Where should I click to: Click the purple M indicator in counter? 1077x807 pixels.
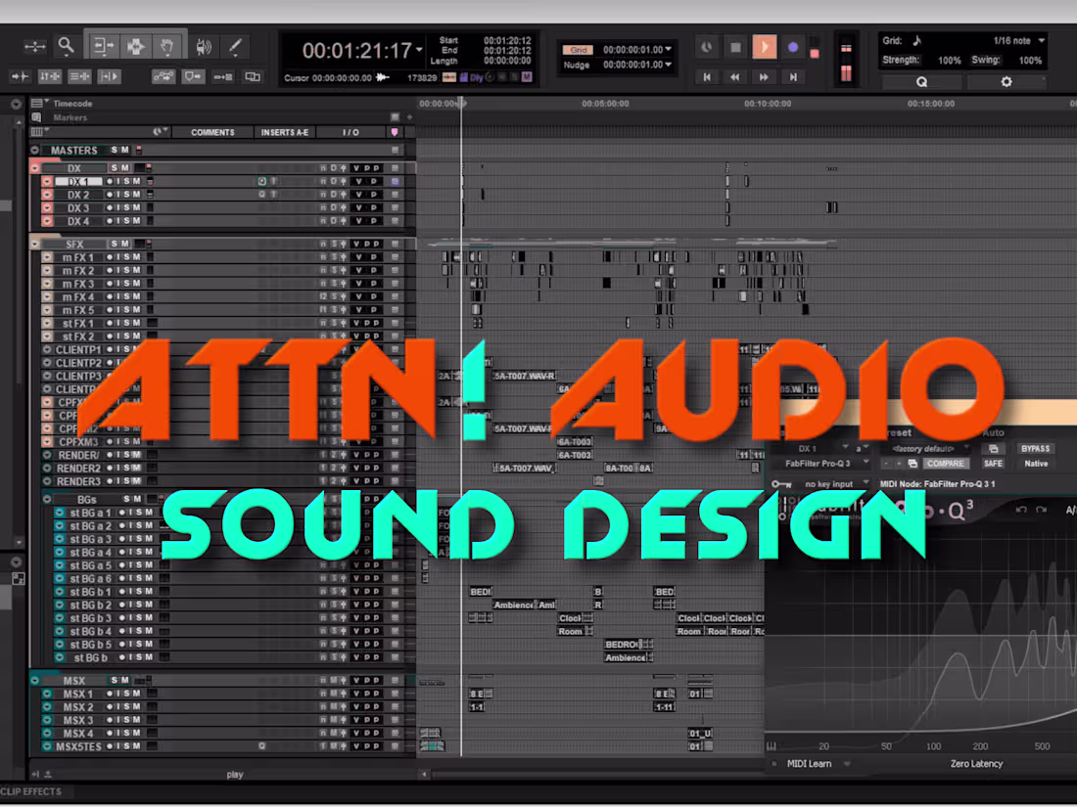click(526, 77)
